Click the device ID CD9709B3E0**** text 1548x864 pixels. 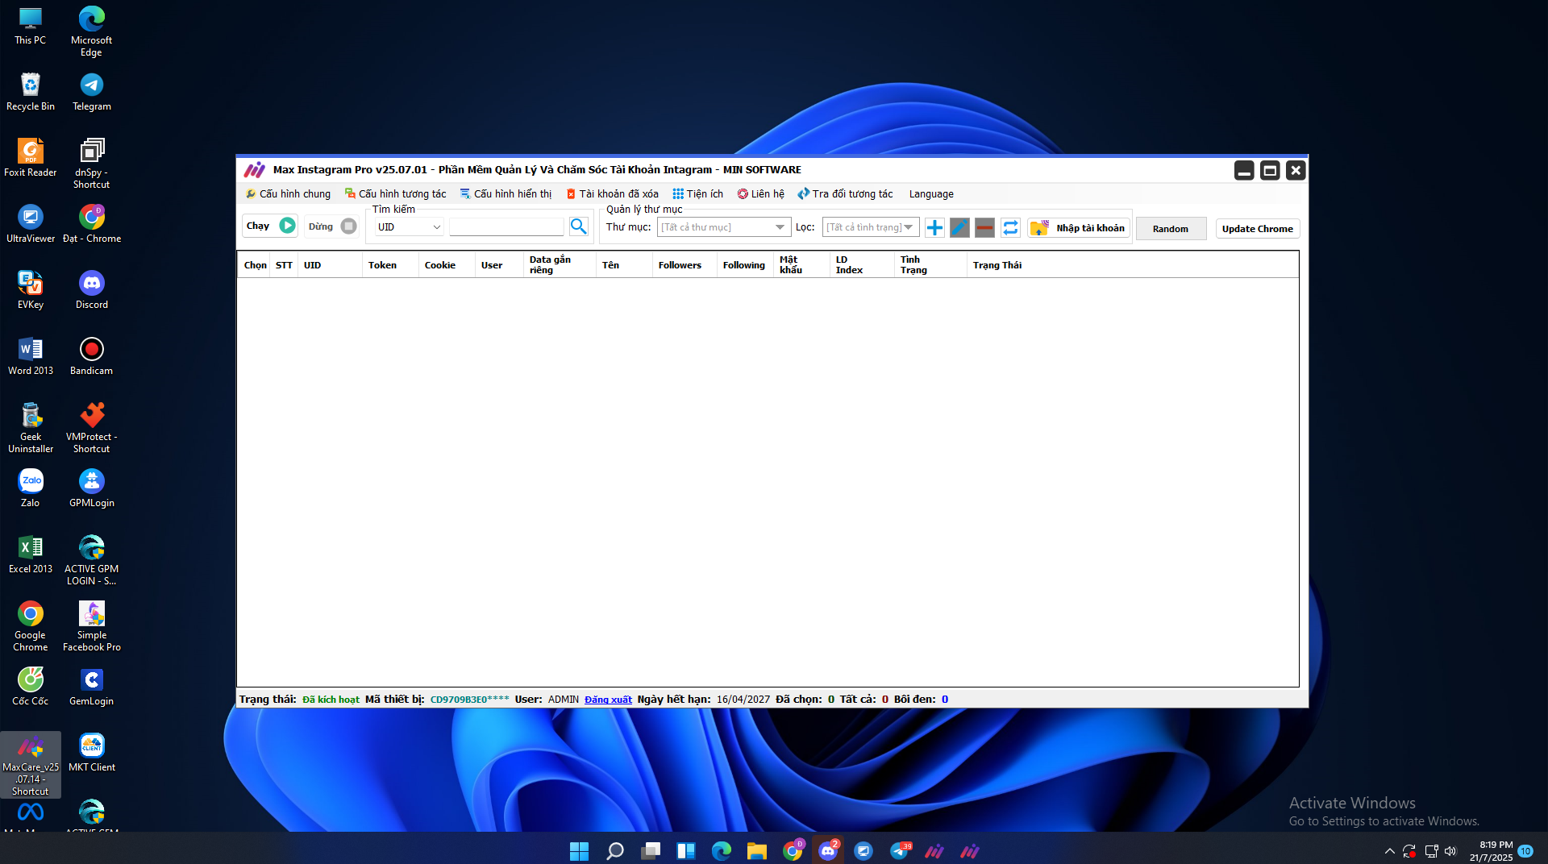click(x=470, y=700)
